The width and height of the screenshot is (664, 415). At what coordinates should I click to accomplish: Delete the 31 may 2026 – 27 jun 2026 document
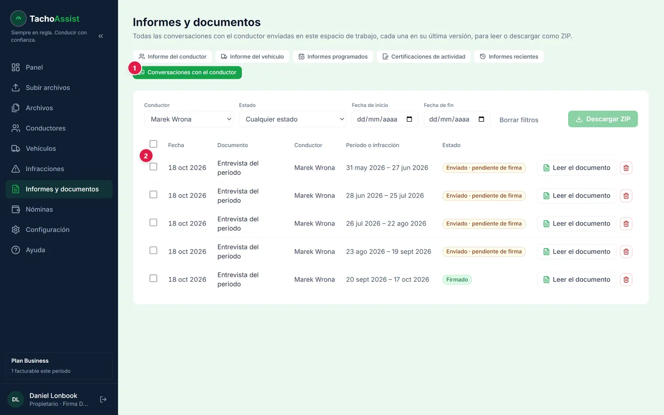tap(626, 168)
